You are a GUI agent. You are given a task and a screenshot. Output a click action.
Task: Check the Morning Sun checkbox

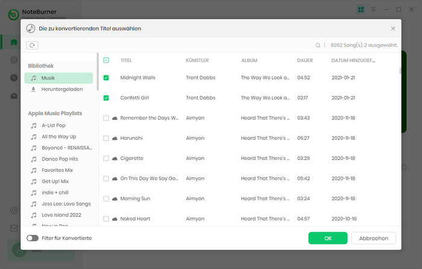click(x=106, y=198)
